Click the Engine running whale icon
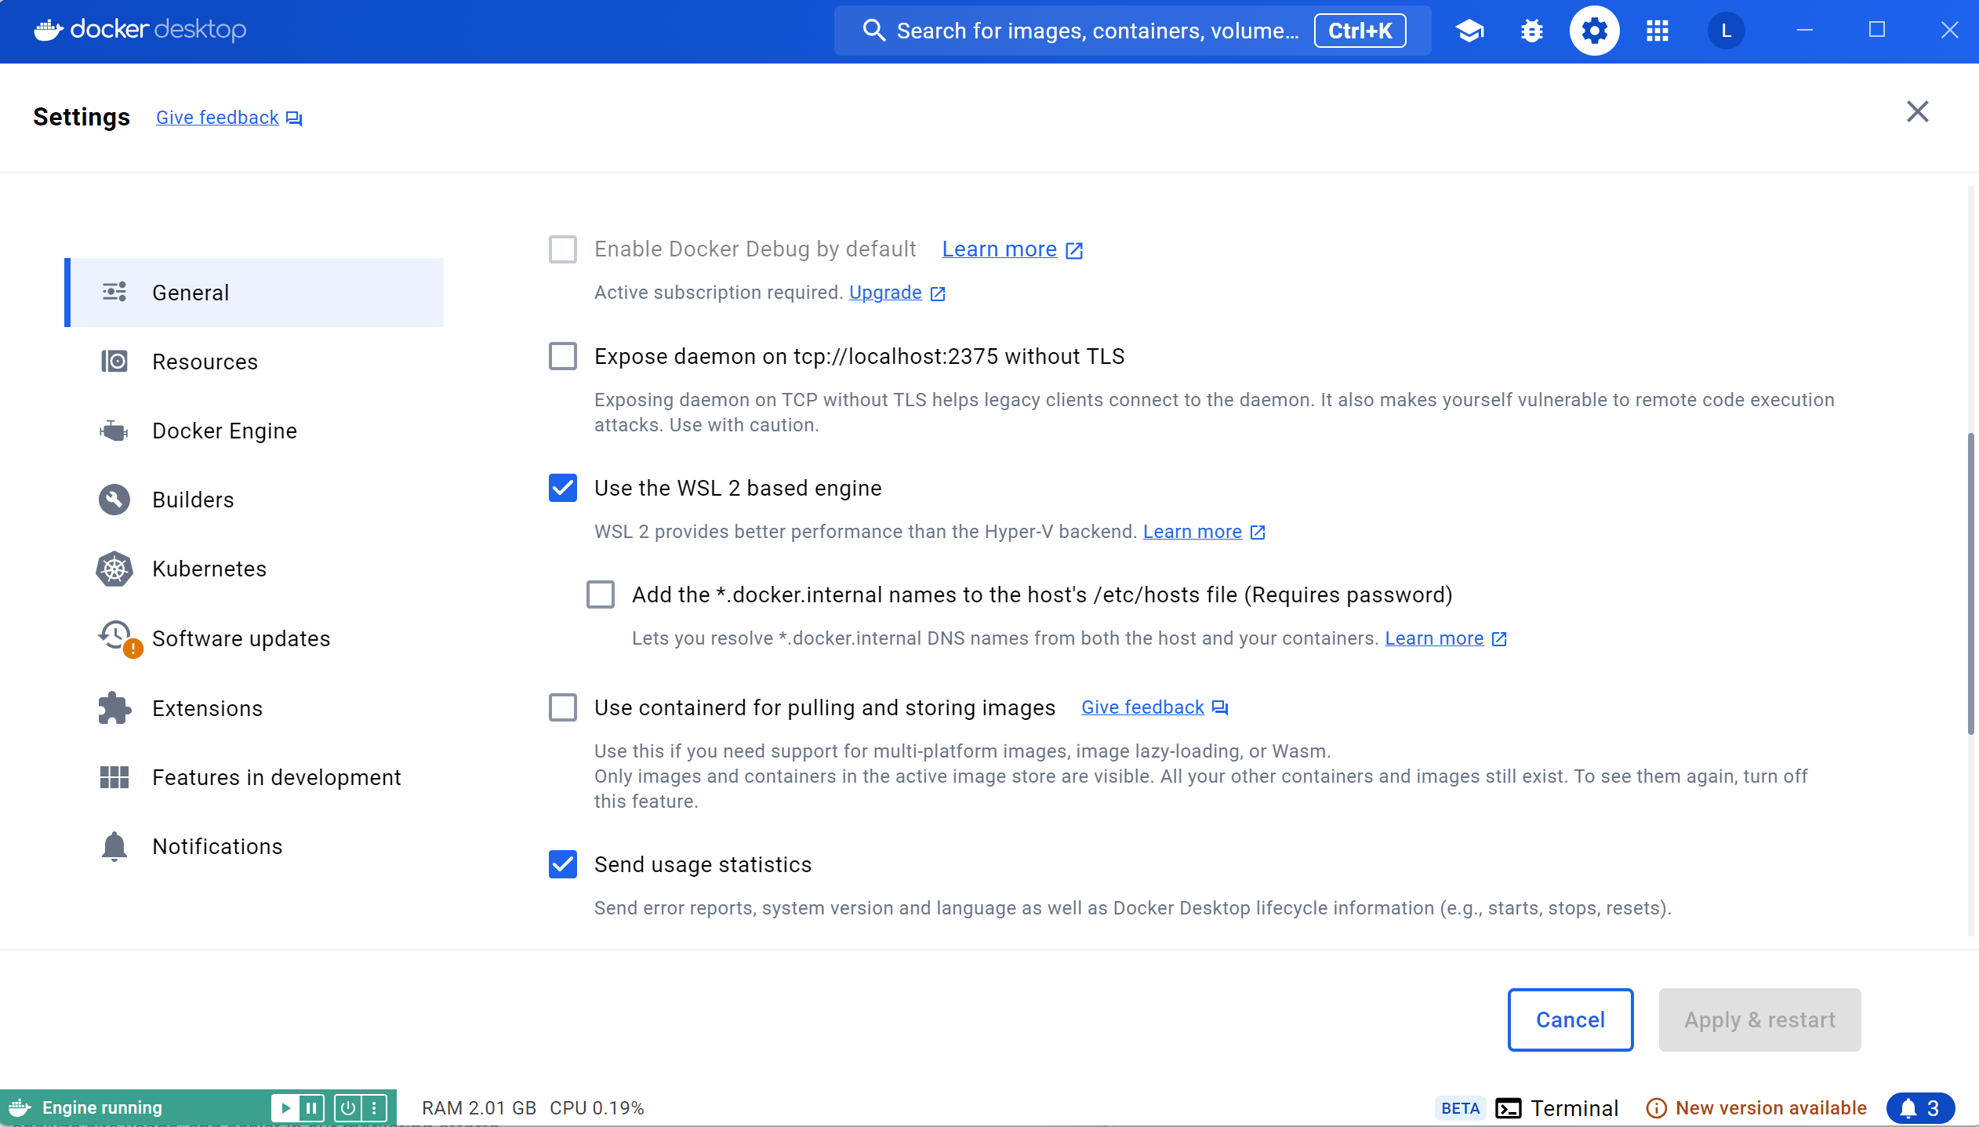 [x=20, y=1107]
